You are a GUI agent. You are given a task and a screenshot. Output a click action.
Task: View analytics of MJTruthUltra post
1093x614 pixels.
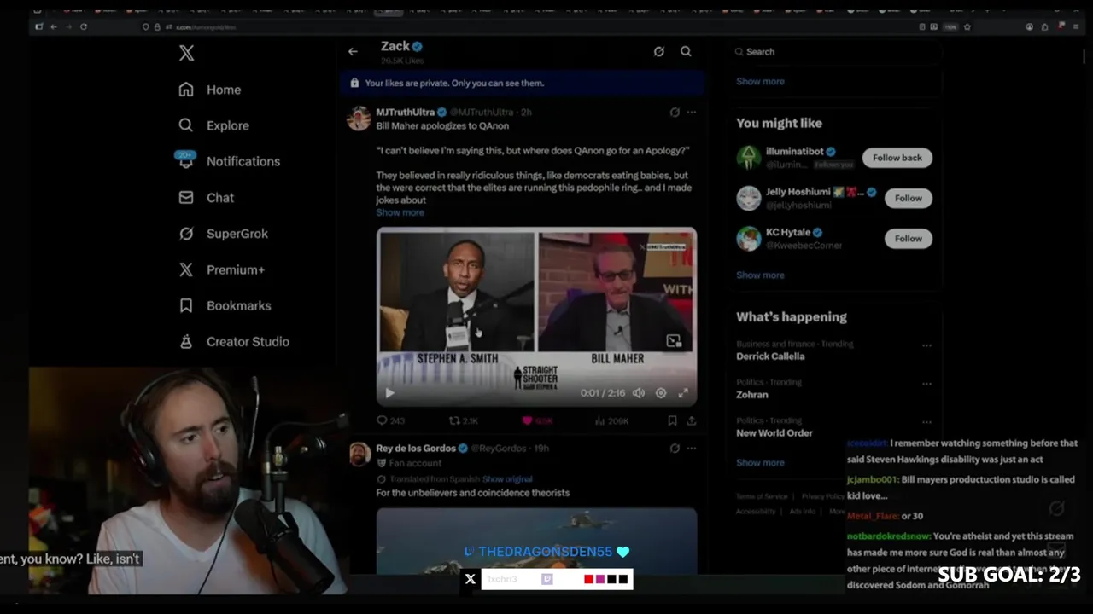(x=611, y=420)
